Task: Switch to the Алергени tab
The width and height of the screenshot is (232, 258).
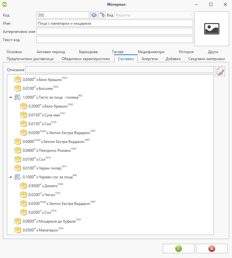Action: point(150,59)
